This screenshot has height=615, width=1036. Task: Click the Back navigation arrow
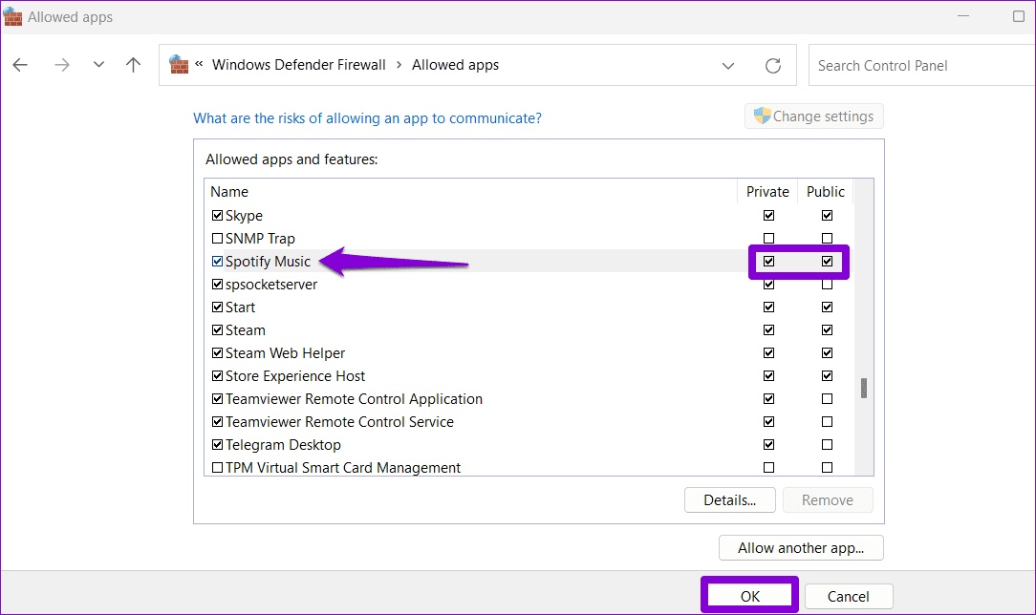pyautogui.click(x=20, y=65)
